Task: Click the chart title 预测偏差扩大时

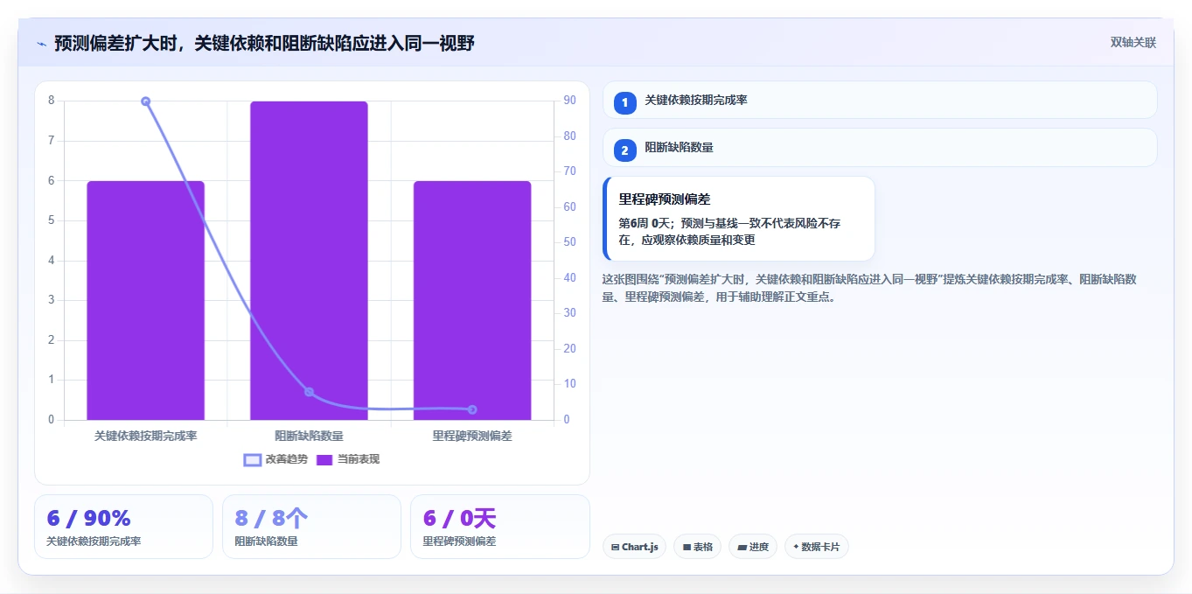Action: click(x=264, y=43)
